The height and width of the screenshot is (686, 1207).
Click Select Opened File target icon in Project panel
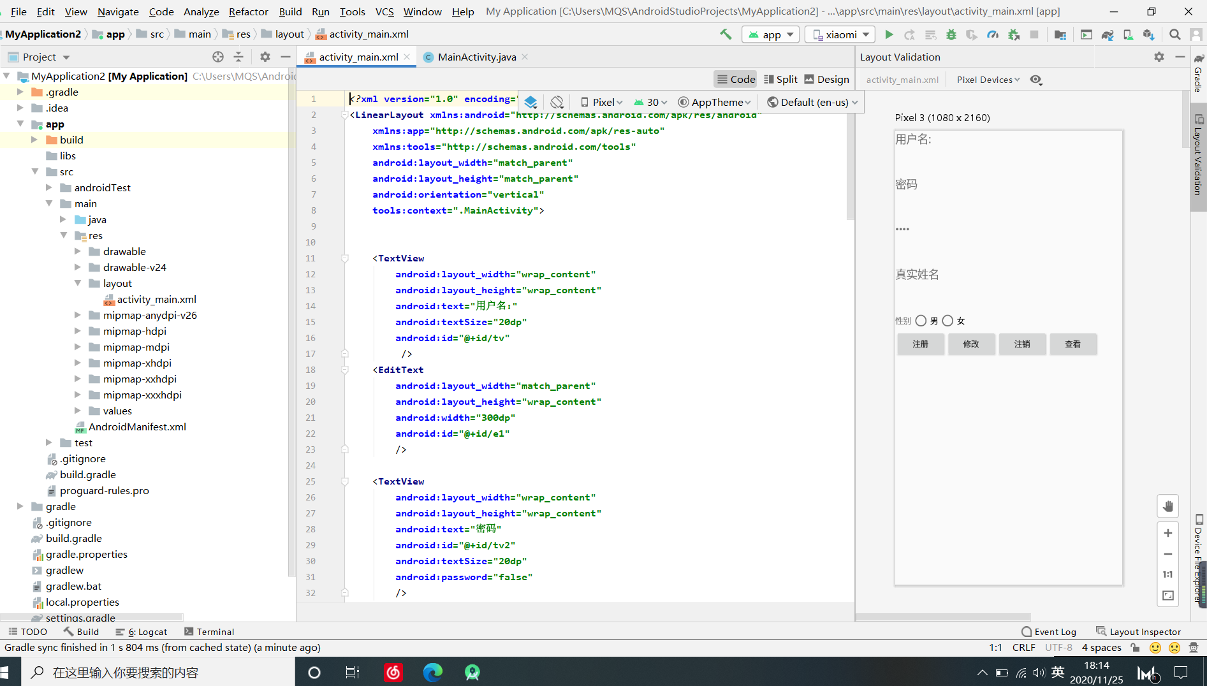(218, 57)
